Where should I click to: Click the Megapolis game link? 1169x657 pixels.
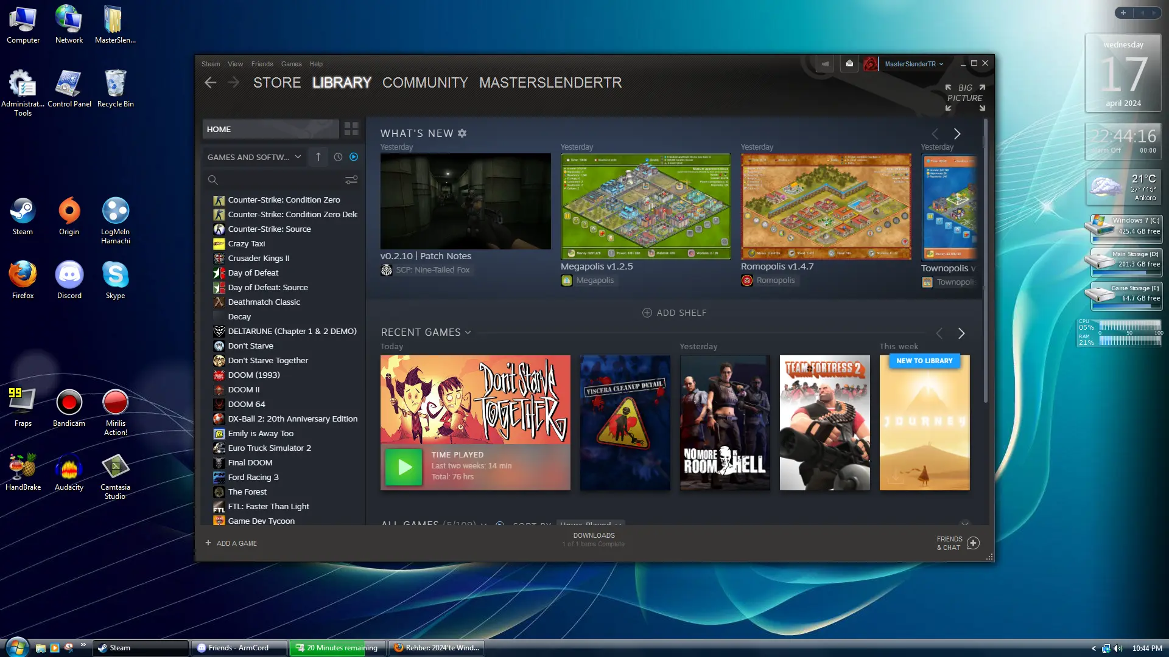[x=595, y=280]
